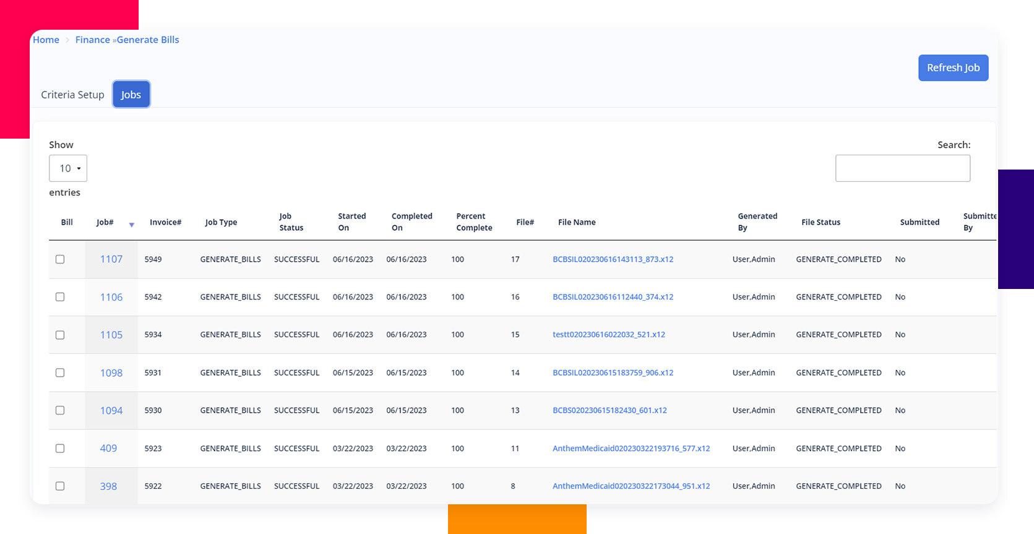
Task: Open file BCBSIL020230616112440_374.x12
Action: tap(613, 297)
